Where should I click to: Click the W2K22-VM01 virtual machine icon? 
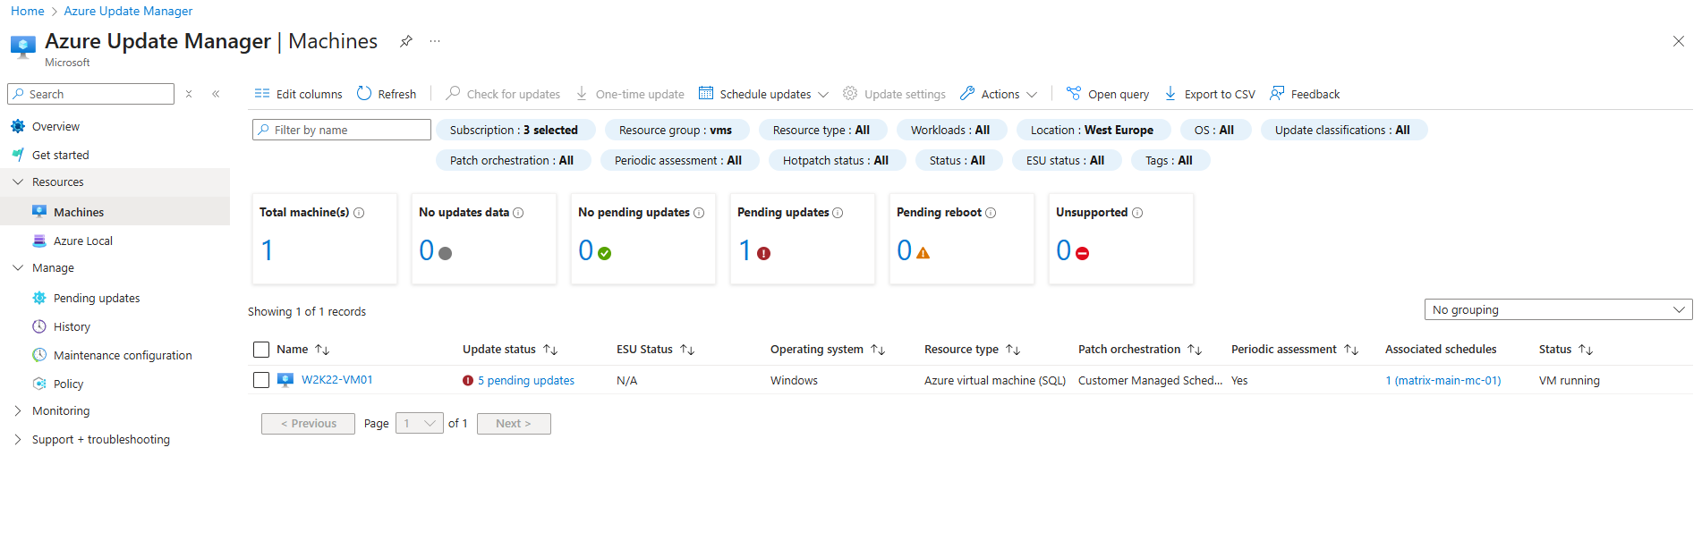(285, 380)
